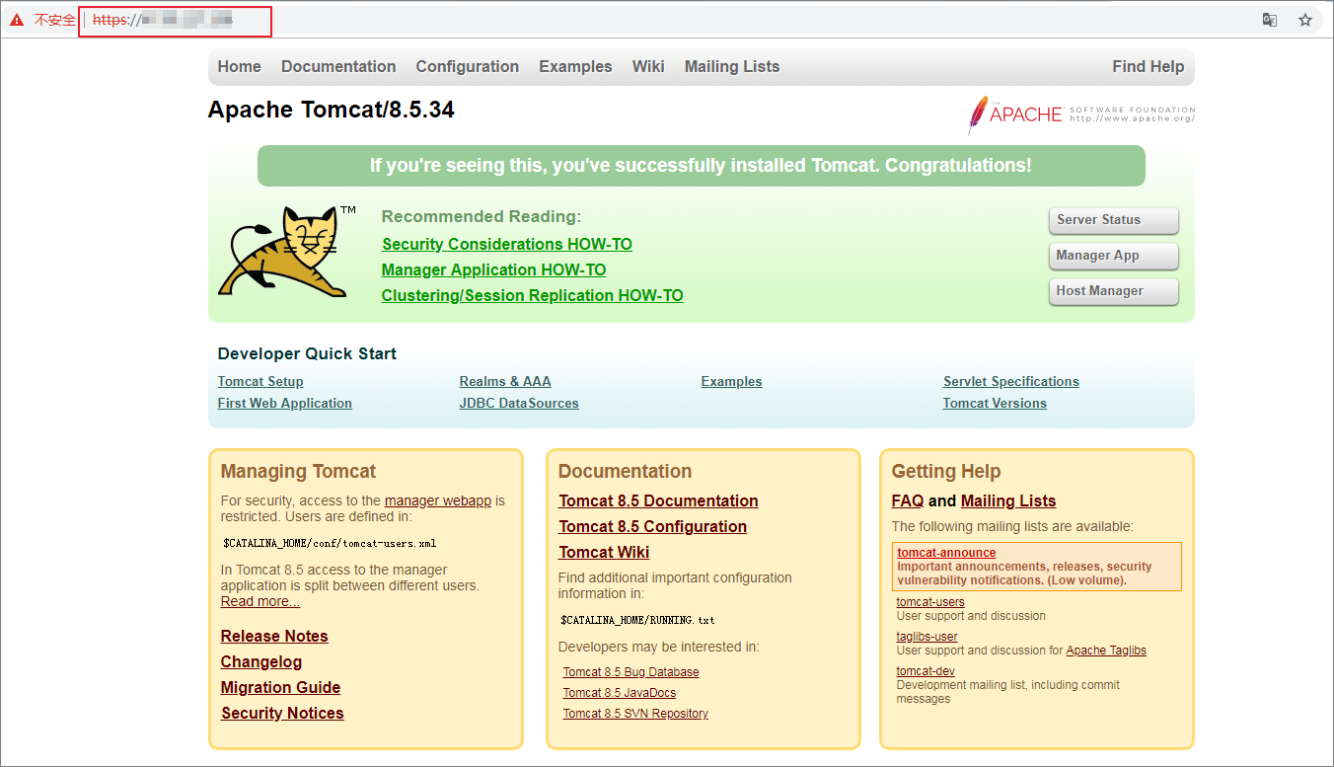Image resolution: width=1334 pixels, height=767 pixels.
Task: Open the Tomcat Versions link
Action: [995, 403]
